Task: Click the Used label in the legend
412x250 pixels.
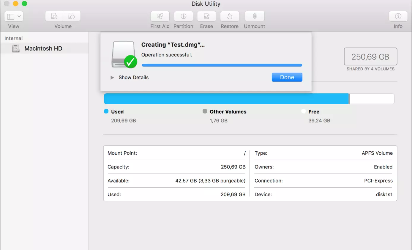Action: (117, 112)
